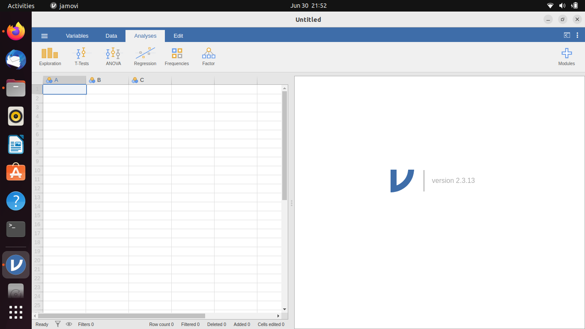Open the ANOVA analyses menu
This screenshot has width=585, height=329.
click(113, 57)
